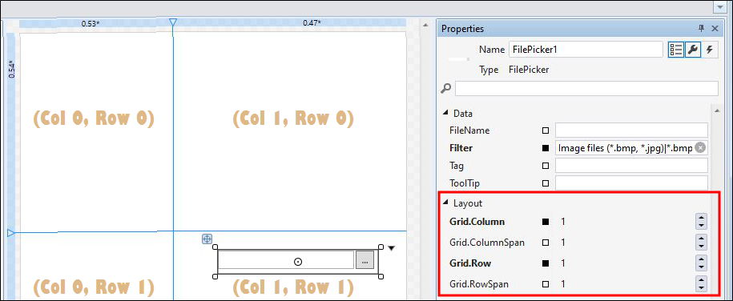Clear the Filter value with the x icon
Screen dimensions: 733x301
point(700,147)
